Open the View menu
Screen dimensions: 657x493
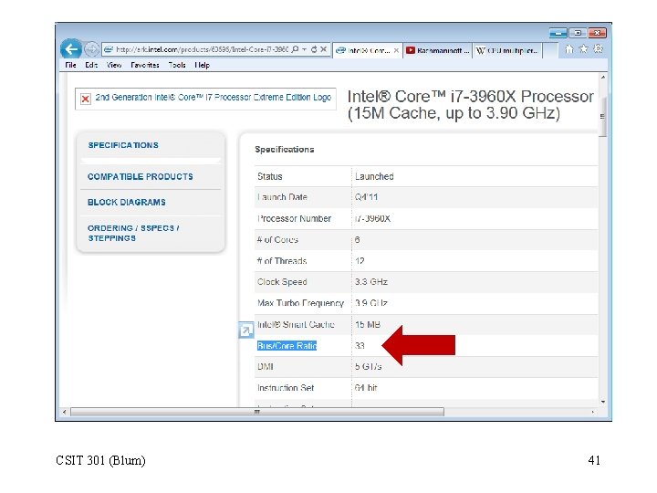click(x=113, y=65)
